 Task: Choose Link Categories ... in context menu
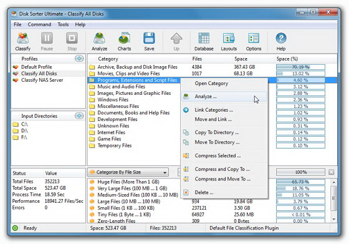224,110
